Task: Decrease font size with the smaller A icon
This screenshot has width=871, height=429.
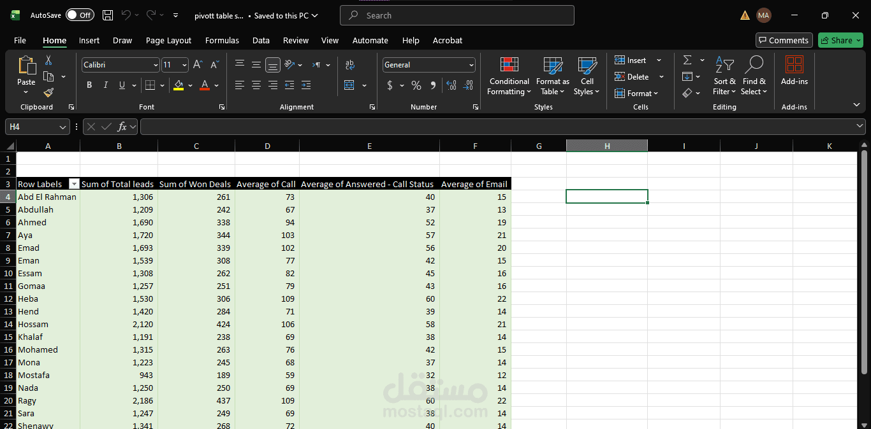Action: [214, 65]
